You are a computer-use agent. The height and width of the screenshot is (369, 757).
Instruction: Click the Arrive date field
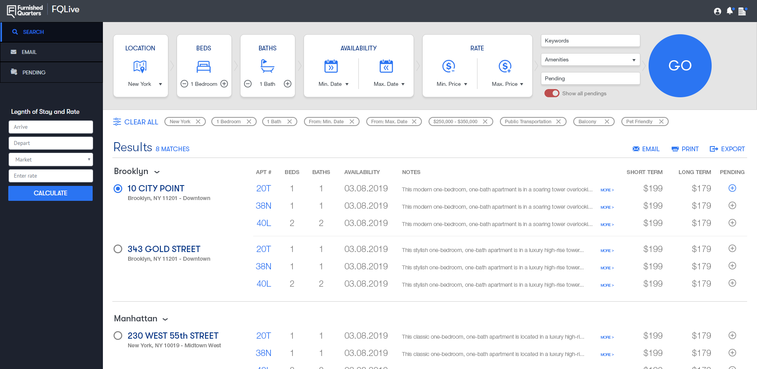coord(51,127)
